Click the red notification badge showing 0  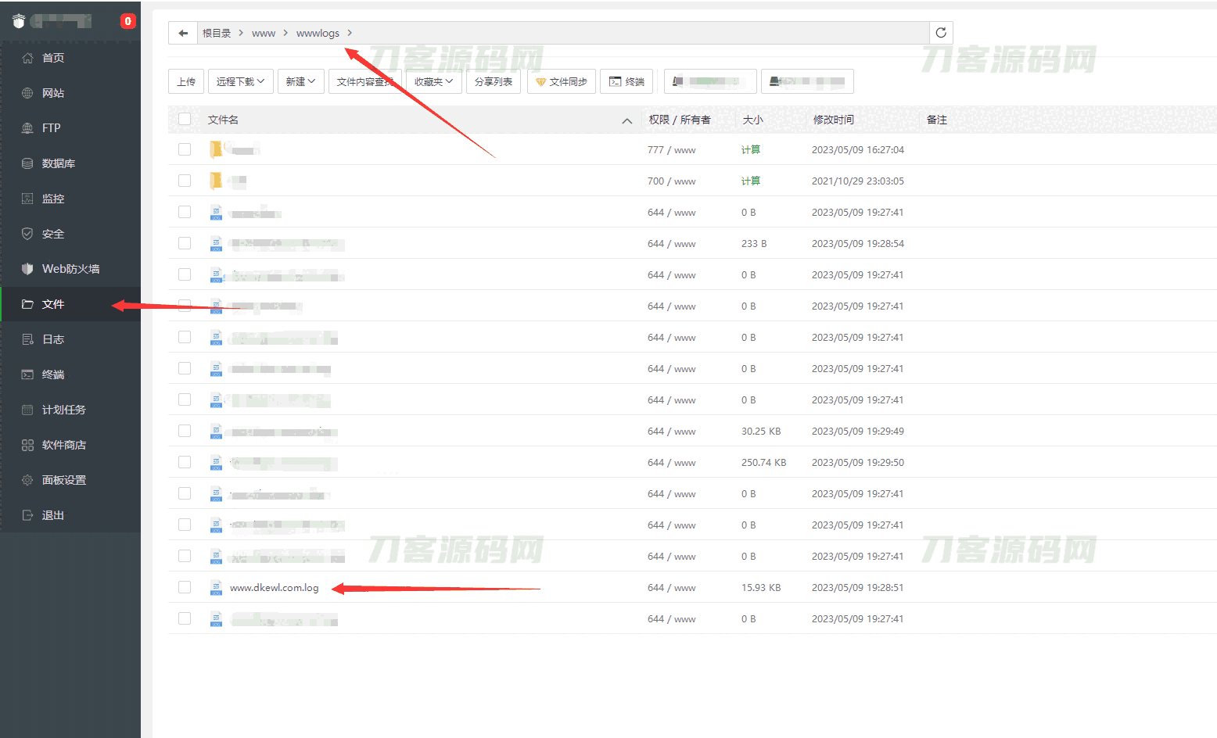(127, 21)
